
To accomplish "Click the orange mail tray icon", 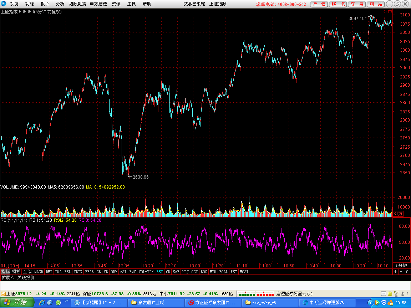I will coord(390,303).
